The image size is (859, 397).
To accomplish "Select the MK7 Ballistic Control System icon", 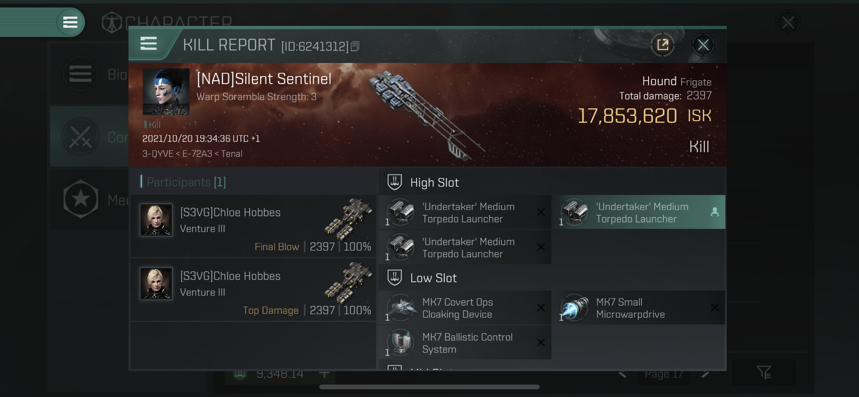I will (401, 343).
